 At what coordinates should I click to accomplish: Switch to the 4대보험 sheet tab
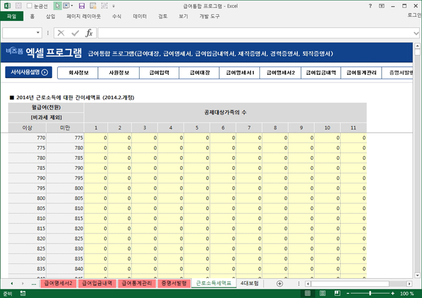coord(249,283)
